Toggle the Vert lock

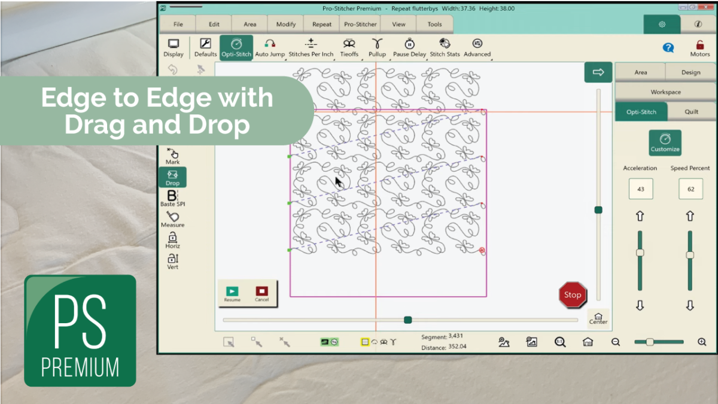[x=172, y=261]
